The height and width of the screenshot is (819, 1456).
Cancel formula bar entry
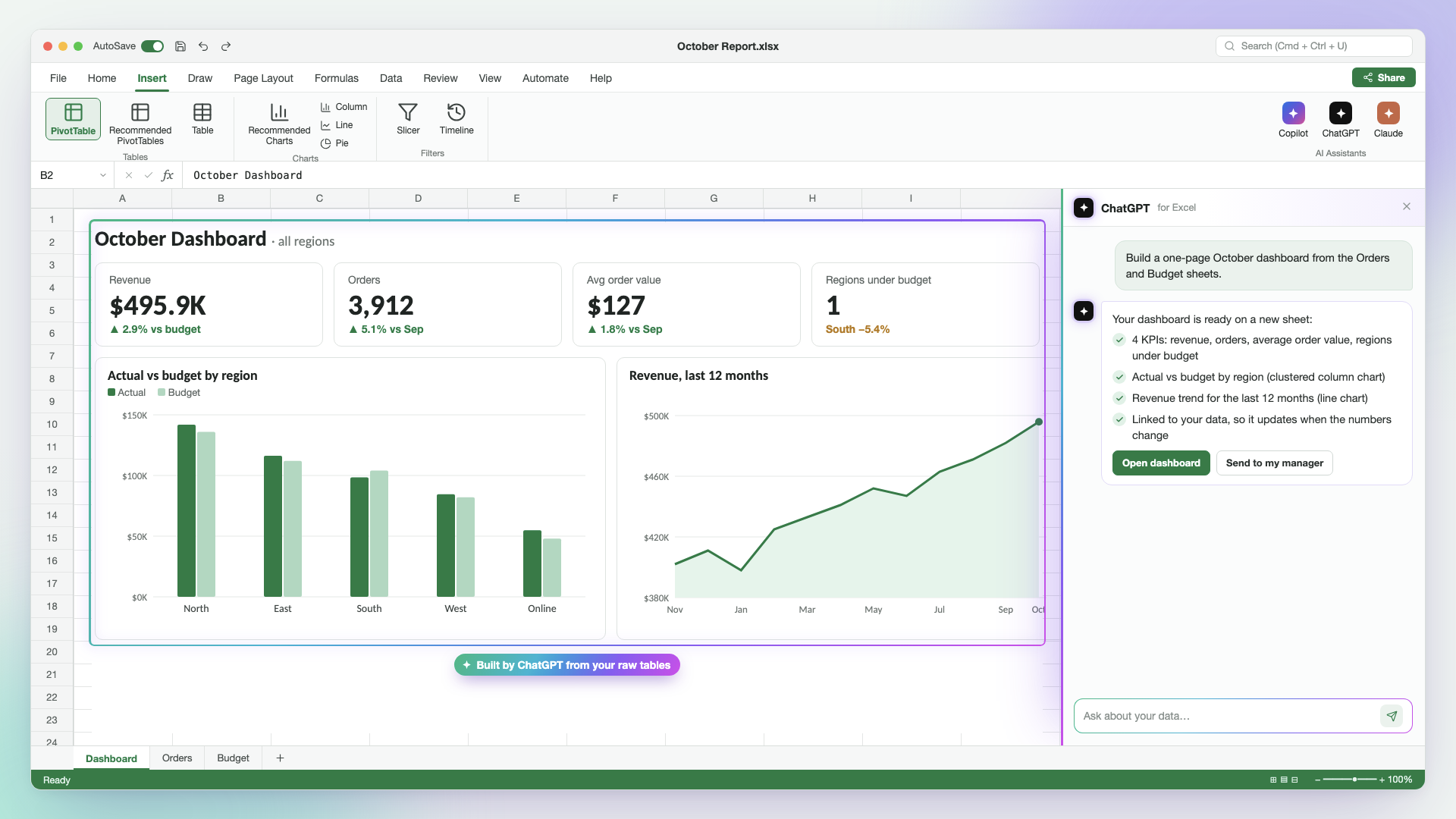129,175
